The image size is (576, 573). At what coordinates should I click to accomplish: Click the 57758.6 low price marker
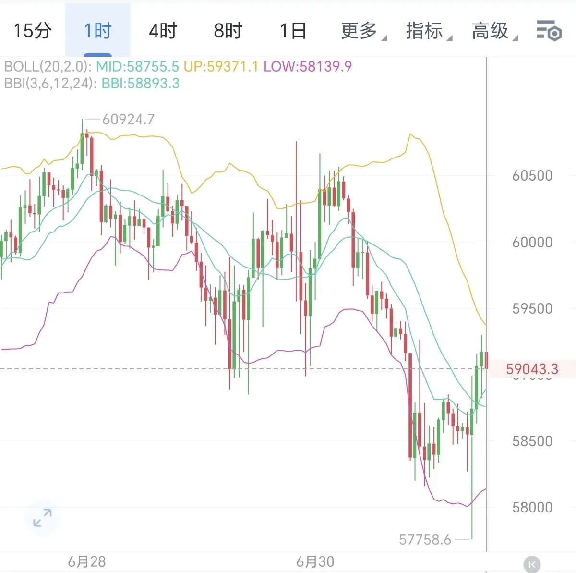click(425, 540)
